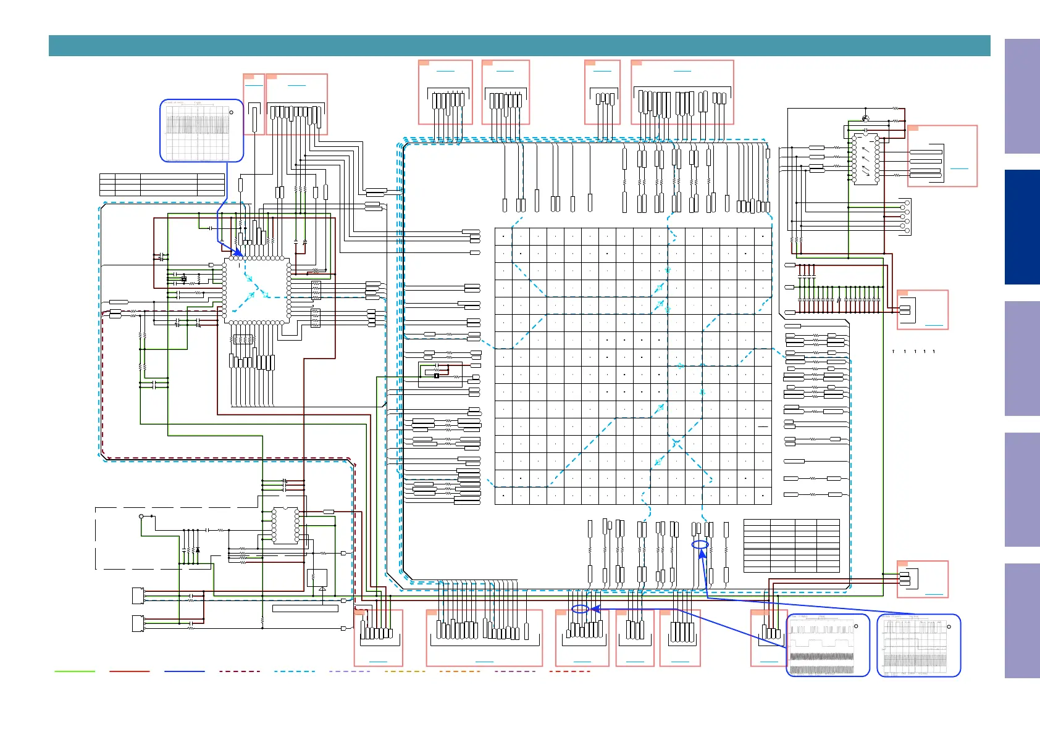Click the top terminal circle of four on right
The height and width of the screenshot is (735, 1040).
(x=907, y=202)
